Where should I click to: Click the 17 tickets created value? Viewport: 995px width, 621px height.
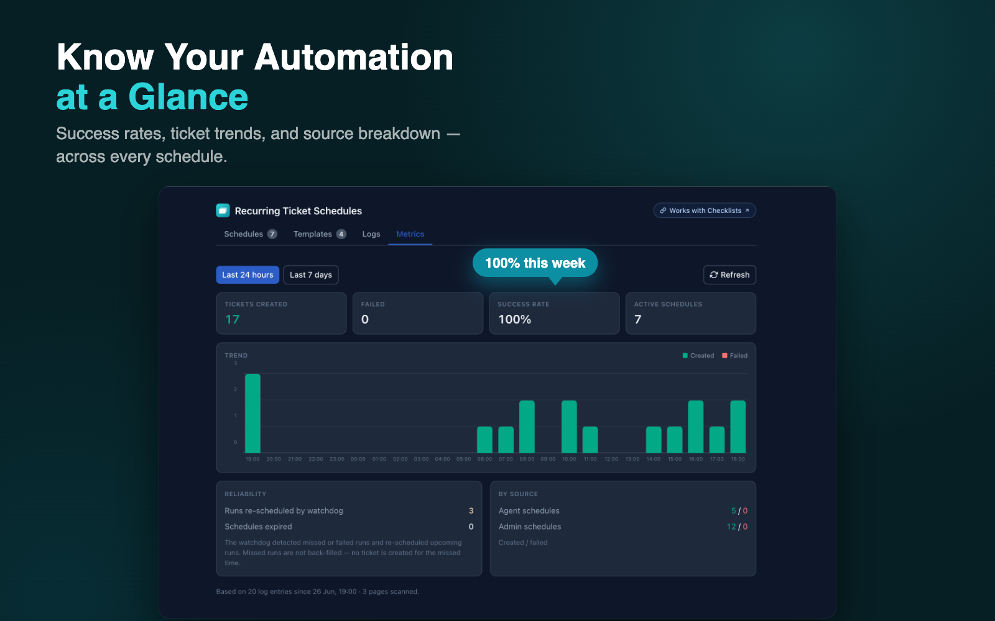click(x=232, y=319)
